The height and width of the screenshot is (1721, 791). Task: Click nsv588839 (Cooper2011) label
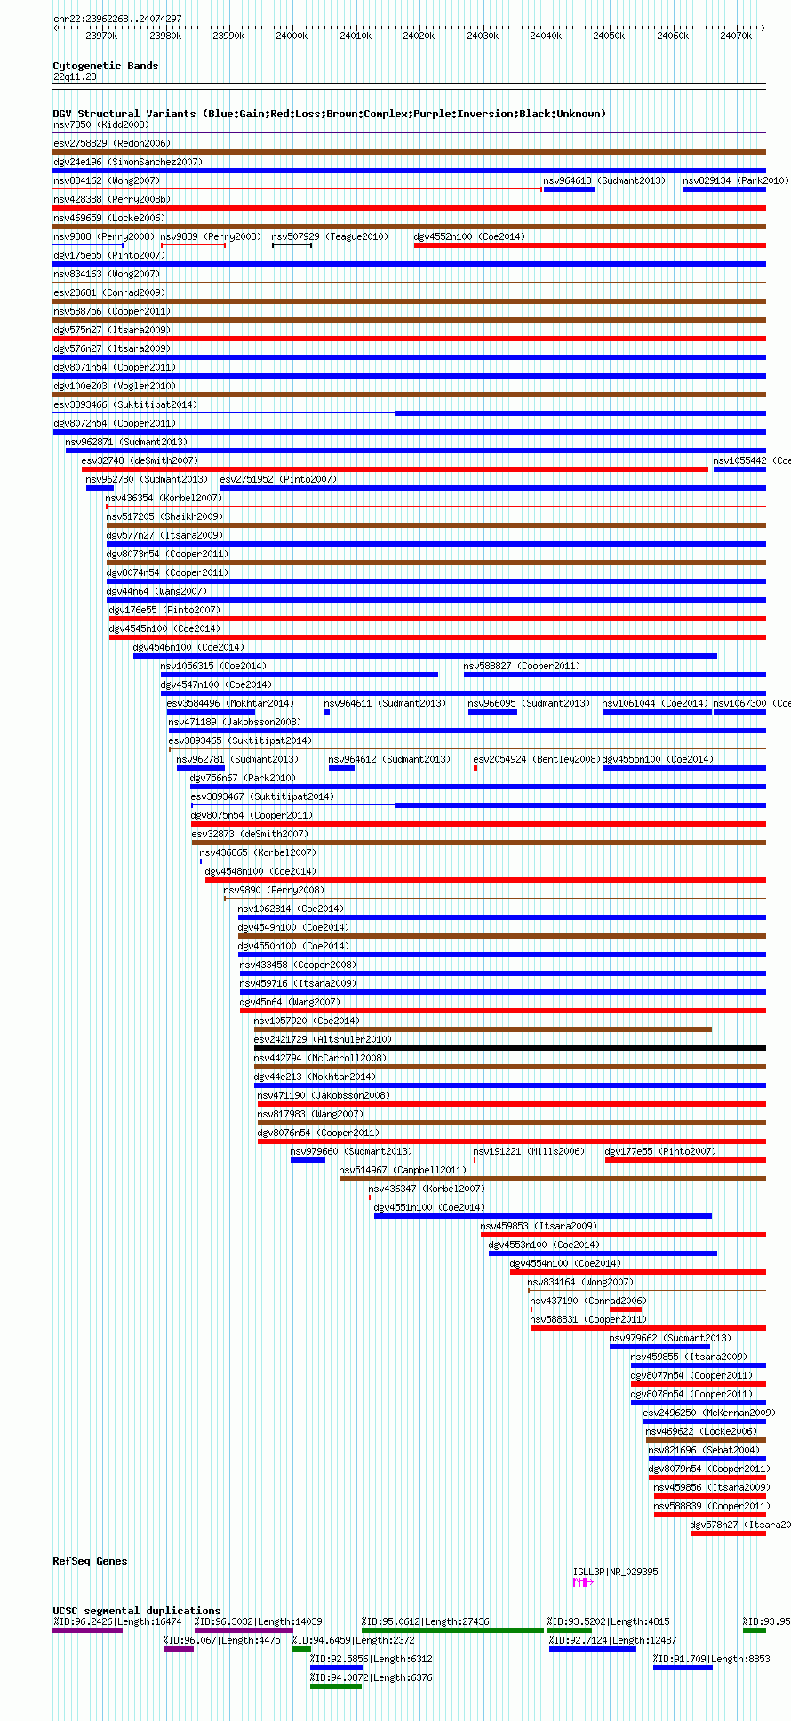pyautogui.click(x=712, y=1506)
